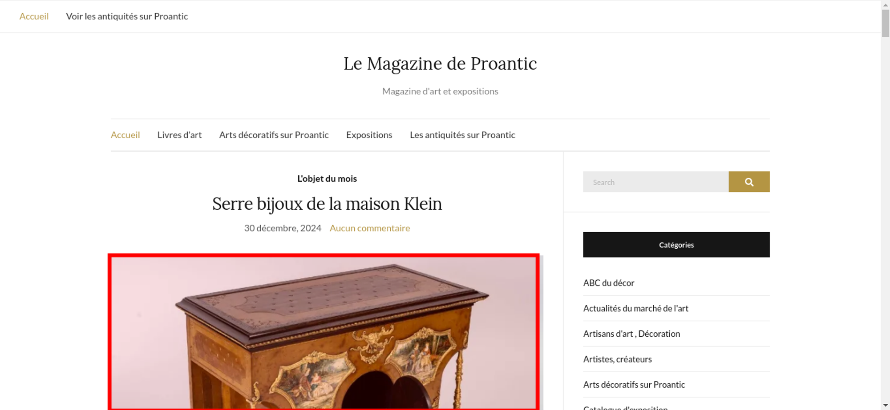Open sidebar Arts décoratifs sur Proantic category
This screenshot has width=890, height=410.
pos(634,385)
